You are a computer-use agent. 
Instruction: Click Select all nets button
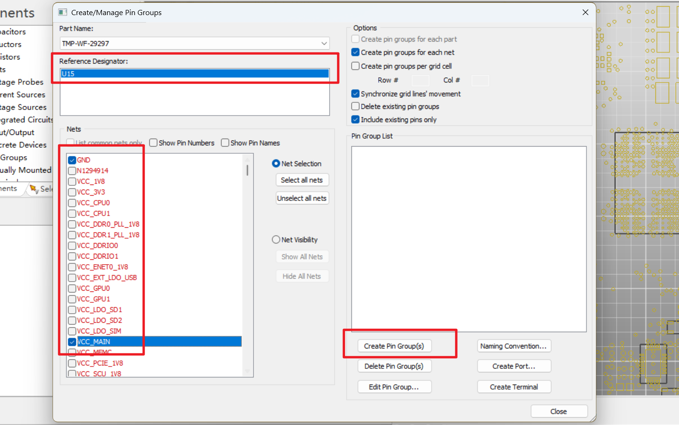(x=302, y=180)
